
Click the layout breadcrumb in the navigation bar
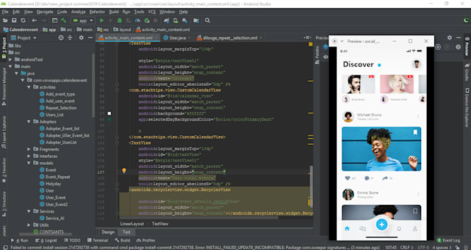123,30
